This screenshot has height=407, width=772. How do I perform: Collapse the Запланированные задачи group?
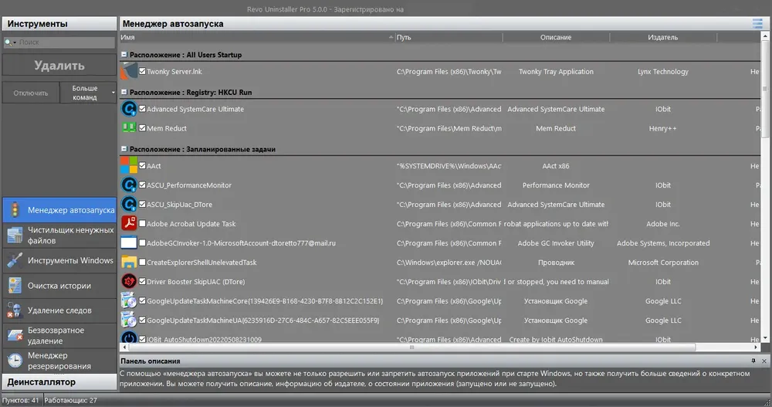(124, 149)
